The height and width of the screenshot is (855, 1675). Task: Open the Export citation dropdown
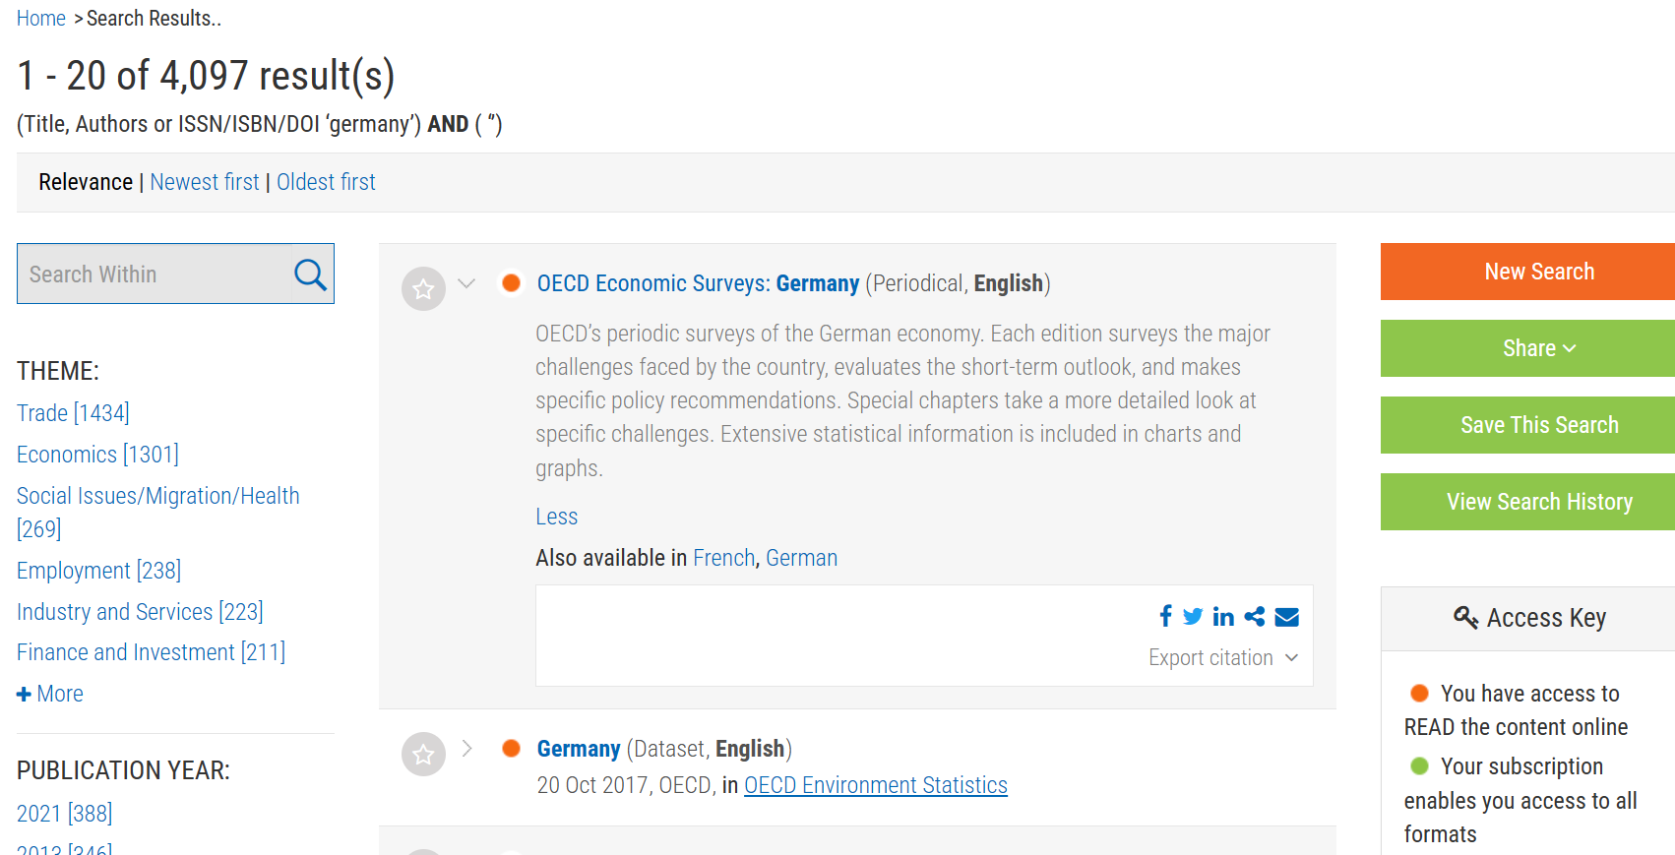coord(1223,658)
